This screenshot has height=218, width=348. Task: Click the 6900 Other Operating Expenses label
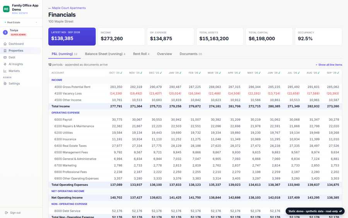pos(76,179)
